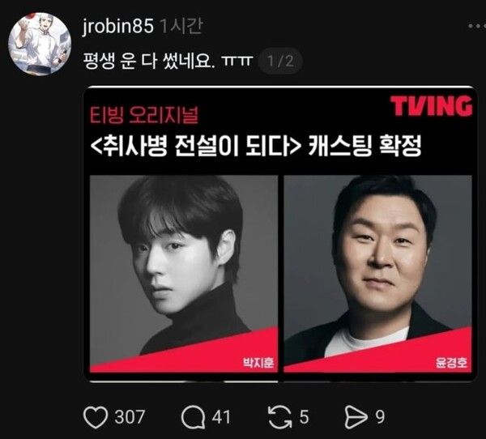The height and width of the screenshot is (439, 486).
Task: Repost using the circular arrows icon
Action: pos(280,418)
